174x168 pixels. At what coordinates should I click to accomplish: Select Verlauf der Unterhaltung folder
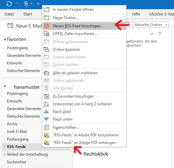pos(27,154)
